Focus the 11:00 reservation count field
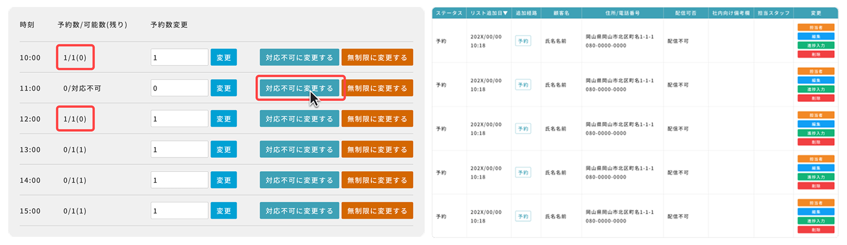The height and width of the screenshot is (245, 847). click(x=179, y=89)
